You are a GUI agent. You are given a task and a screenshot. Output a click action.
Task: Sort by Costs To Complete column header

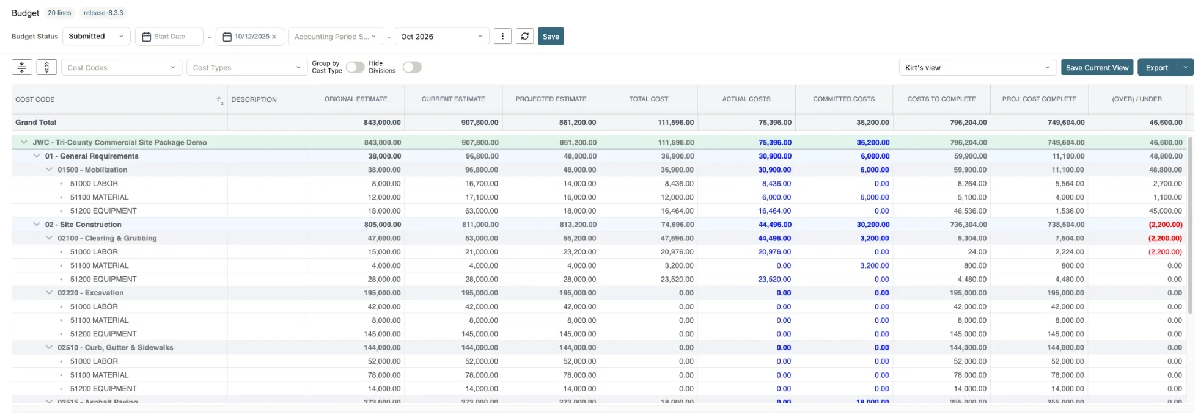pos(942,99)
